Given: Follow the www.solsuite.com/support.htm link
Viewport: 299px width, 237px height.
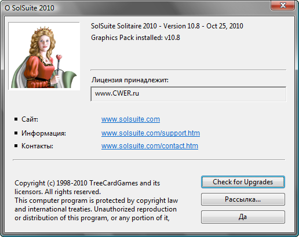Looking at the screenshot, I should pyautogui.click(x=151, y=133).
